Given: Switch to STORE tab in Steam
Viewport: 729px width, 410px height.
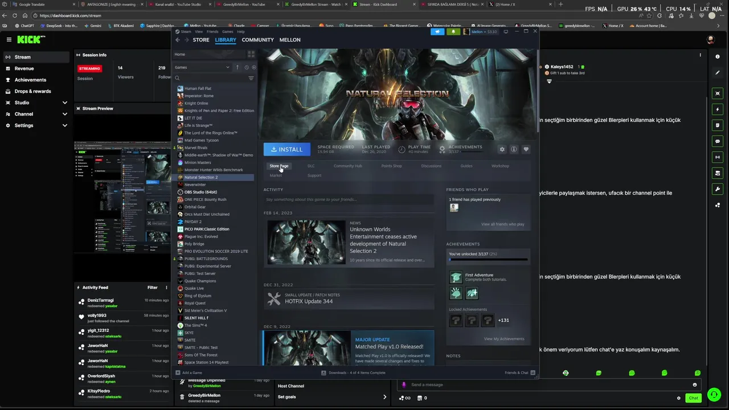Looking at the screenshot, I should coord(201,40).
